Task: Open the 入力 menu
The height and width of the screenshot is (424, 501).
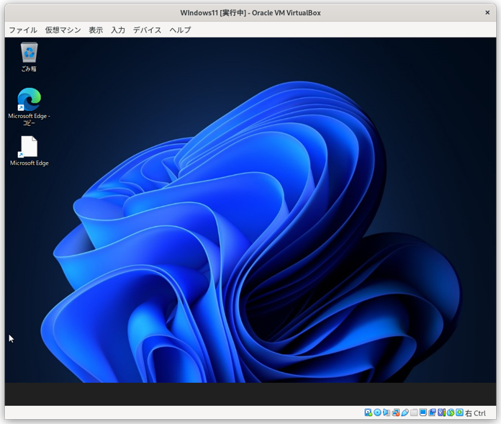Action: (x=118, y=30)
